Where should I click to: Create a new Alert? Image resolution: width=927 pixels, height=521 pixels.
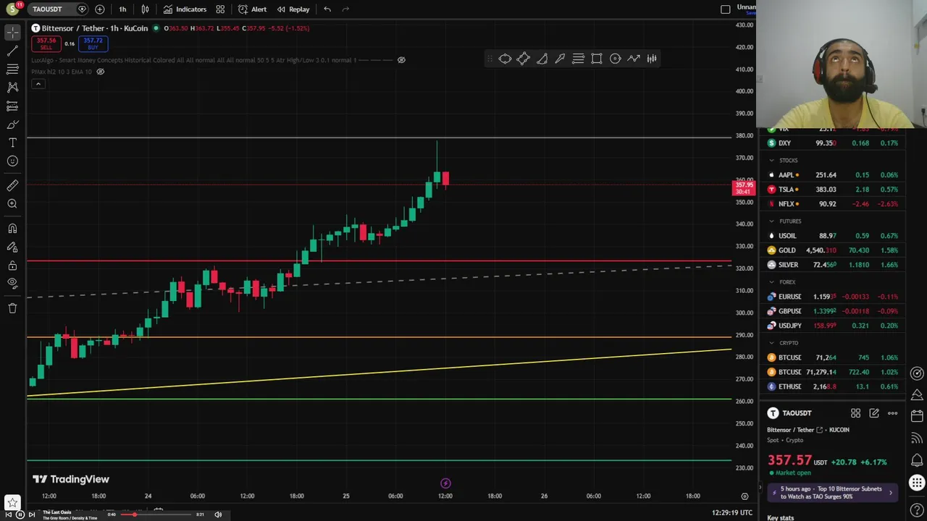coord(252,9)
